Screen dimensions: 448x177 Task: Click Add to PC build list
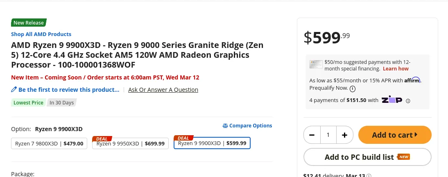click(367, 157)
